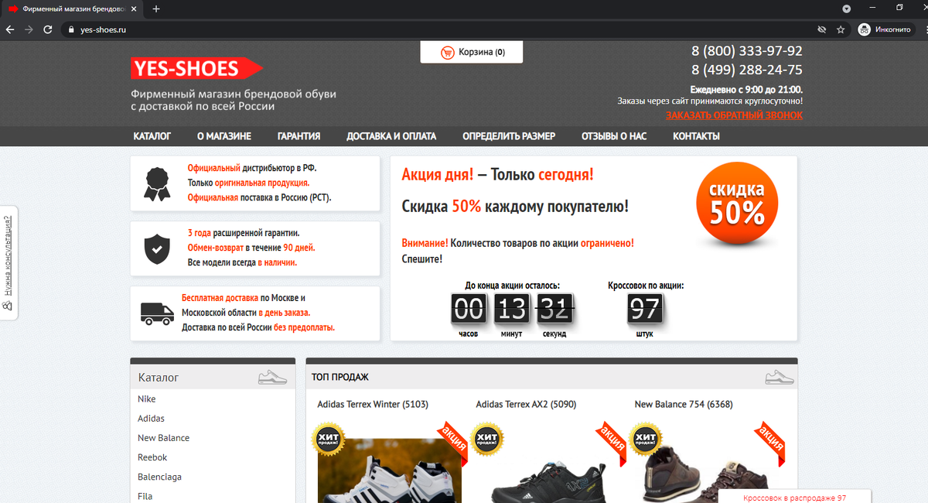The width and height of the screenshot is (928, 503).
Task: Click the seconds countdown digits 32
Action: 554,310
